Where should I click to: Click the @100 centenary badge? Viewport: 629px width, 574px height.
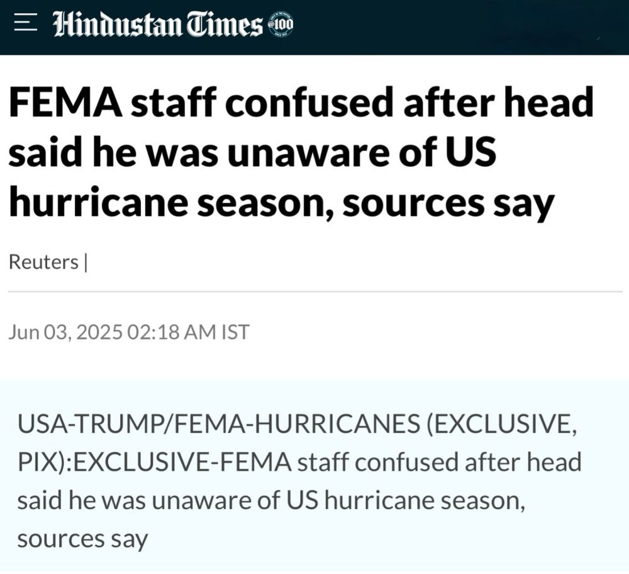coord(281,25)
